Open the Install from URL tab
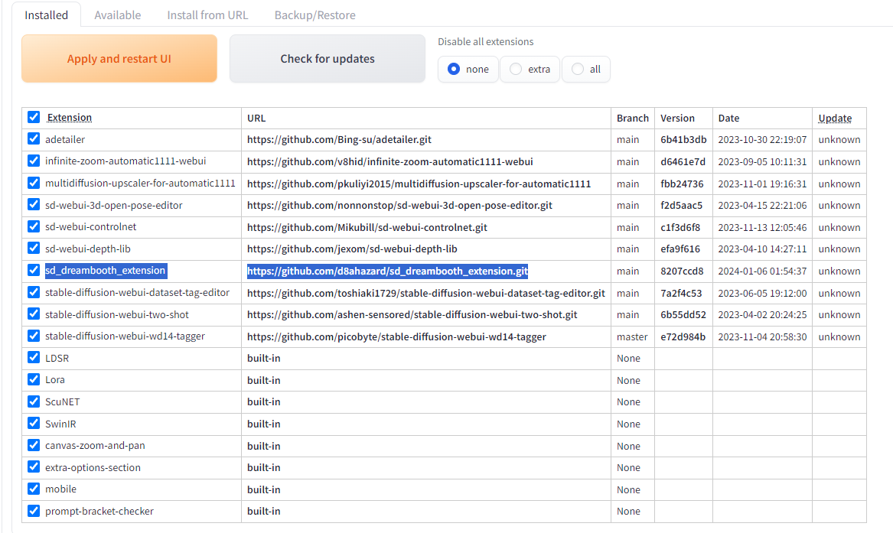The image size is (893, 533). (207, 15)
